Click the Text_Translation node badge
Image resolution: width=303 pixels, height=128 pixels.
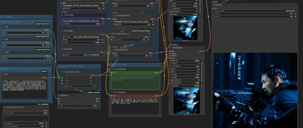[x=43, y=104]
